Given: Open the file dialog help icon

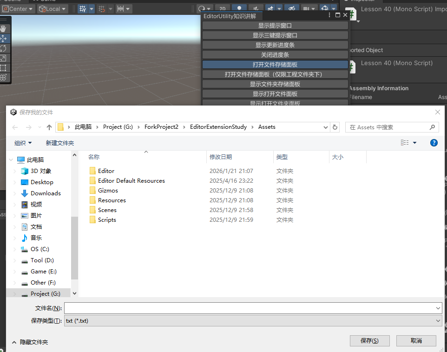Looking at the screenshot, I should 434,143.
